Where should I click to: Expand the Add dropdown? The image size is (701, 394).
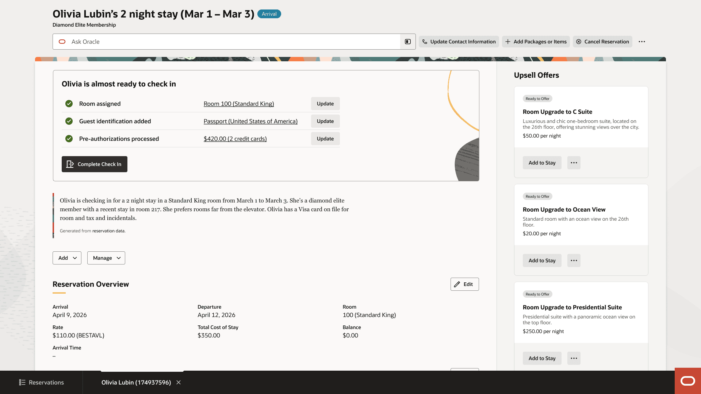[67, 258]
